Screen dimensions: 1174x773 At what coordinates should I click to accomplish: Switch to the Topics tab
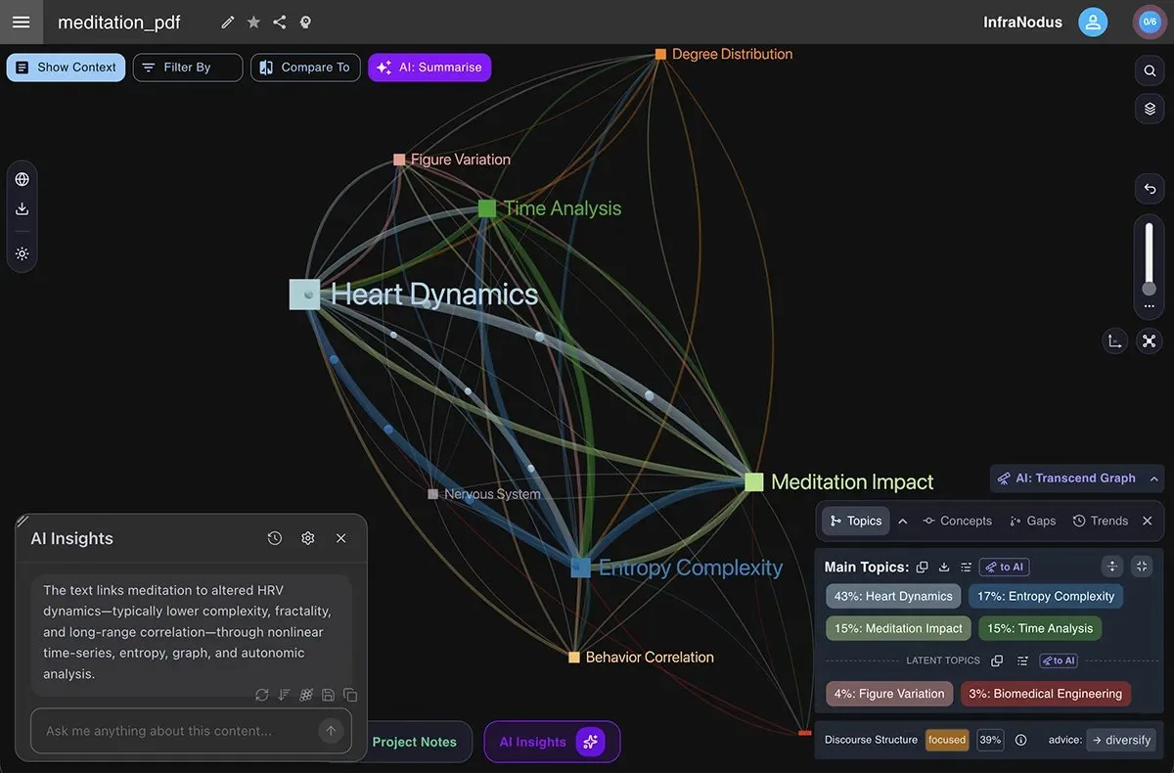coord(855,521)
